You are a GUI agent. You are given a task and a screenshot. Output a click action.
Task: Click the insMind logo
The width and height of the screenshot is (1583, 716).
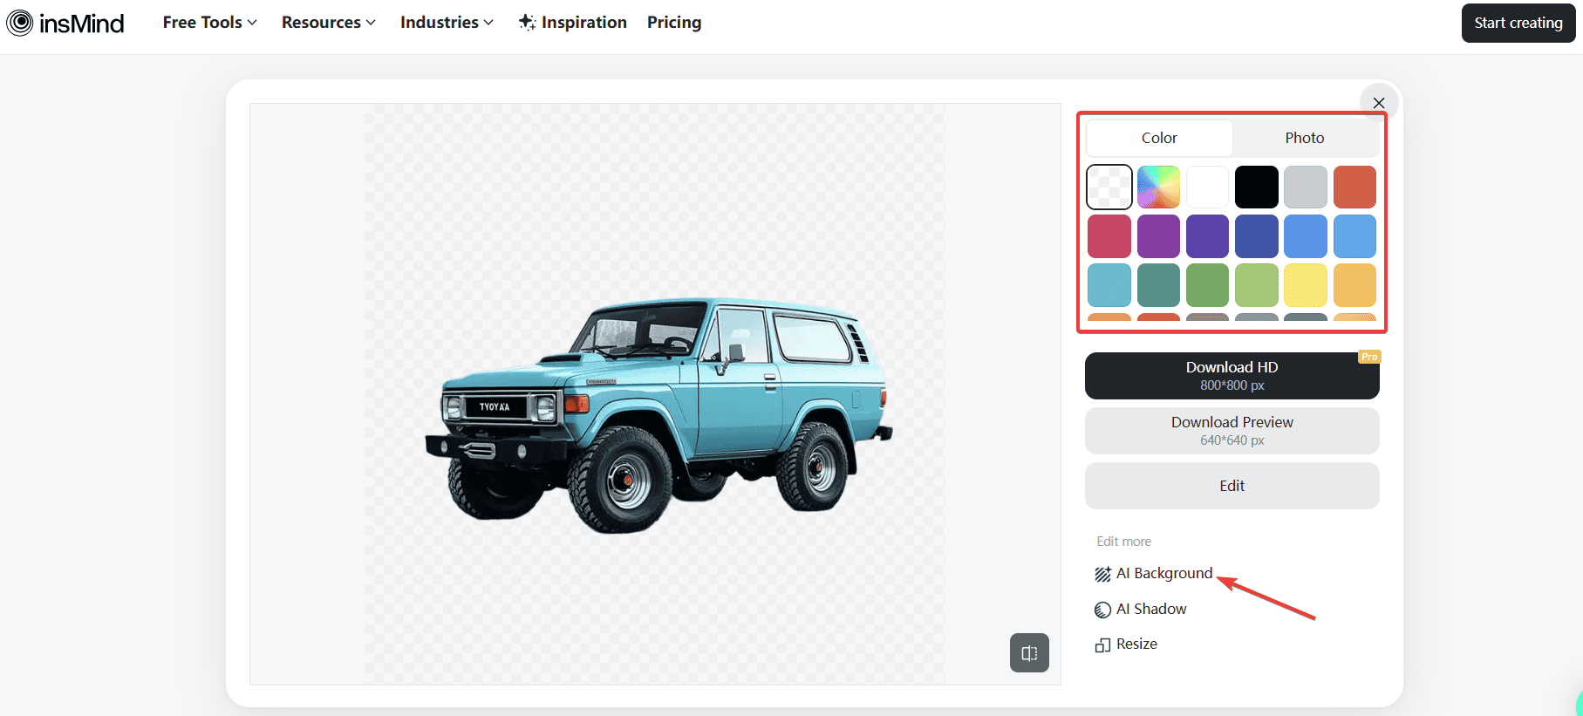[x=65, y=23]
